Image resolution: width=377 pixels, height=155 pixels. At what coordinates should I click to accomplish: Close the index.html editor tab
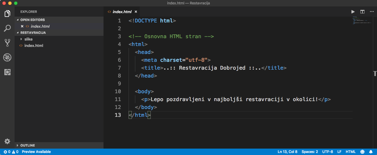136,12
